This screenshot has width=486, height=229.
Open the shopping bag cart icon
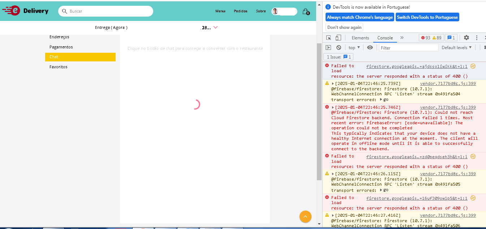tap(305, 11)
